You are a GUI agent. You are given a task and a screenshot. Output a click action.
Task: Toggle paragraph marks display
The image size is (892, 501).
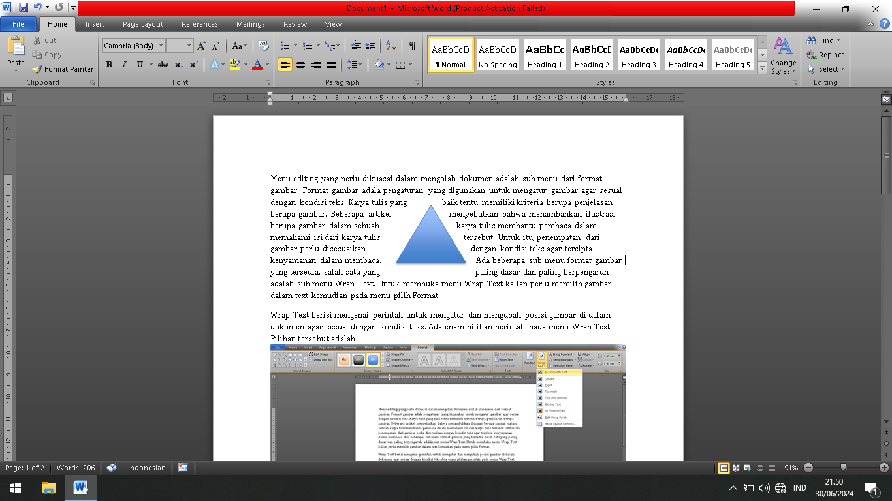[411, 46]
